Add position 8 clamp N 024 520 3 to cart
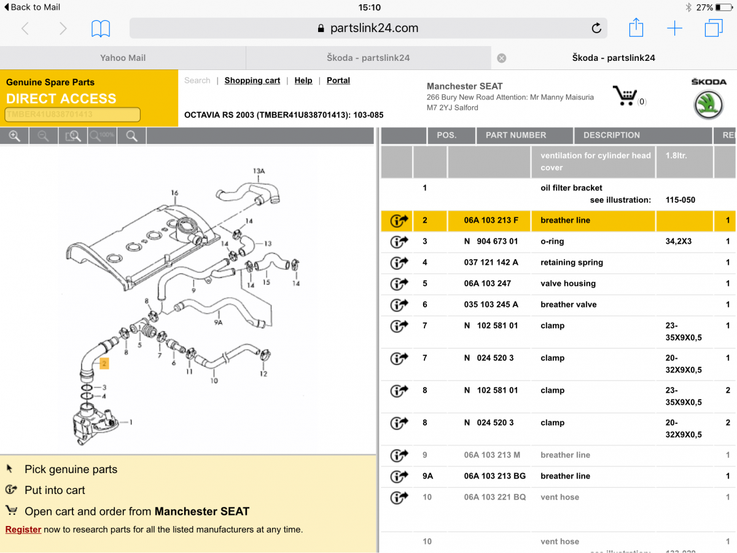 coord(399,423)
